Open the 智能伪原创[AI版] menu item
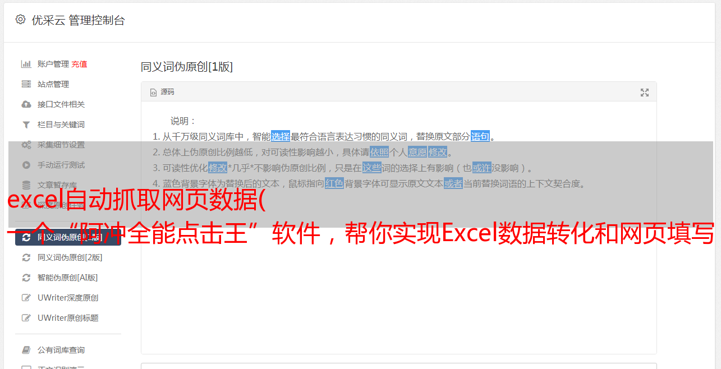 tap(68, 278)
